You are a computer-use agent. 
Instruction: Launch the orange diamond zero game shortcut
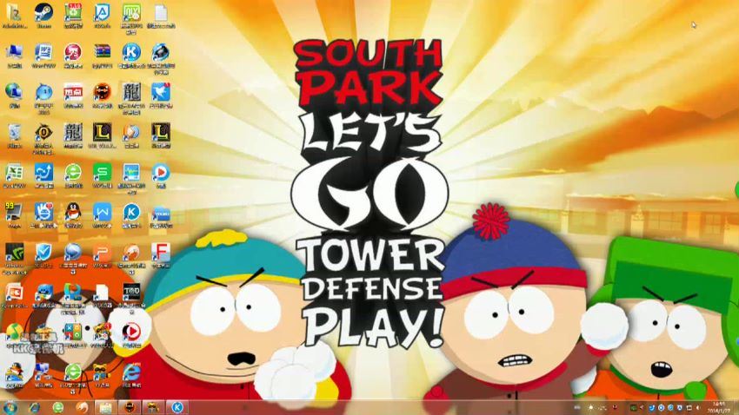[x=43, y=133]
